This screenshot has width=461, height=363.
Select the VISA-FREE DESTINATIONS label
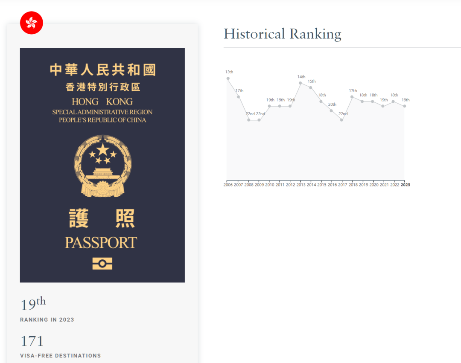pyautogui.click(x=60, y=355)
